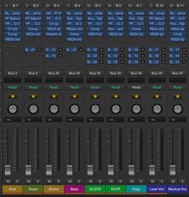The height and width of the screenshot is (197, 189).
Task: Click the send level knob beside Snare's B…21
Action: (x=40, y=50)
